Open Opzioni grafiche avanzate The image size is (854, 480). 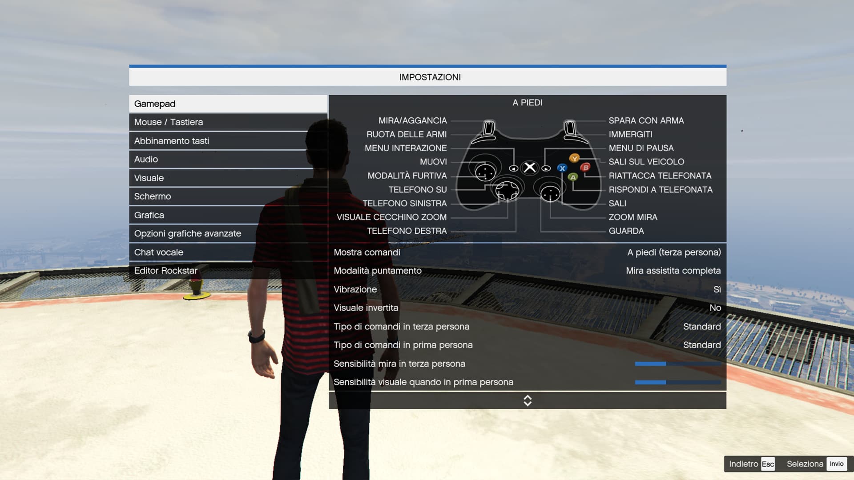(228, 233)
